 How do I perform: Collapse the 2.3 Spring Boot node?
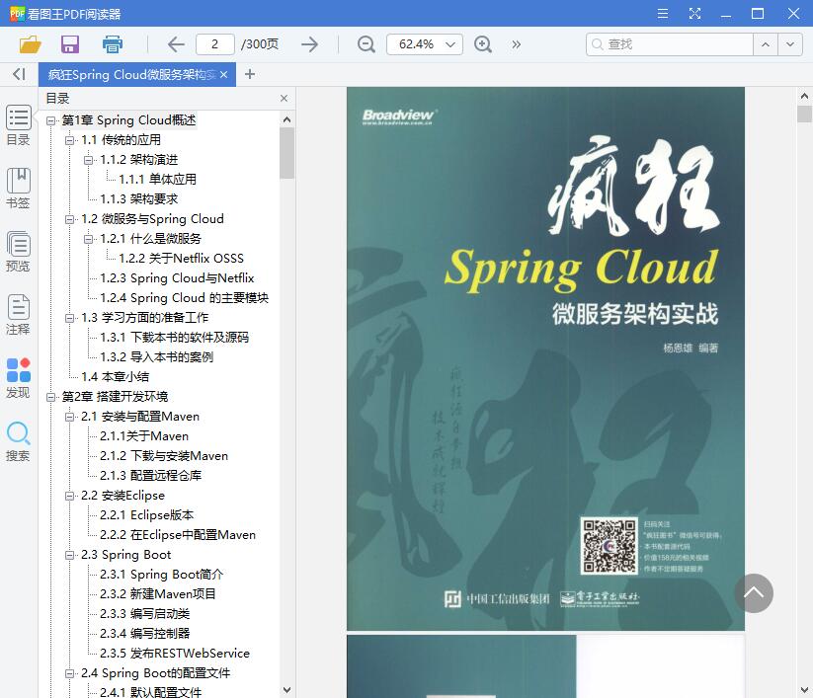click(69, 555)
